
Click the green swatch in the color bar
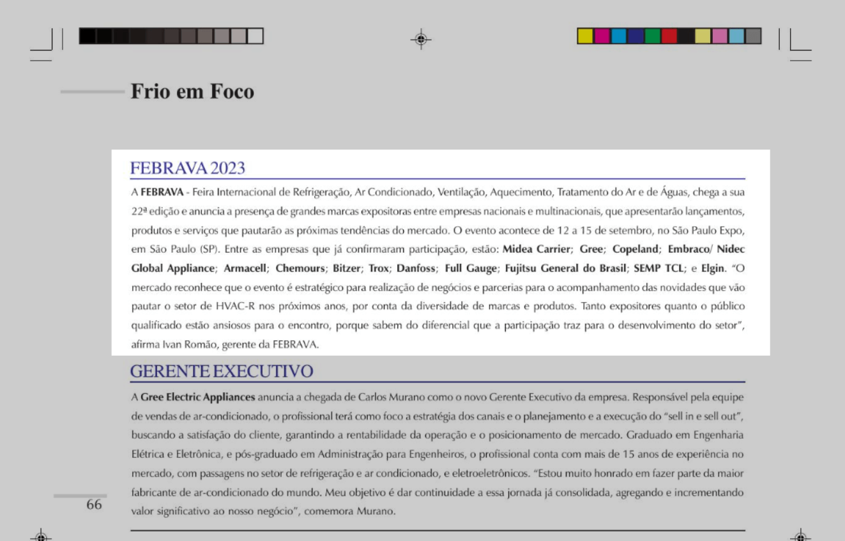click(652, 36)
